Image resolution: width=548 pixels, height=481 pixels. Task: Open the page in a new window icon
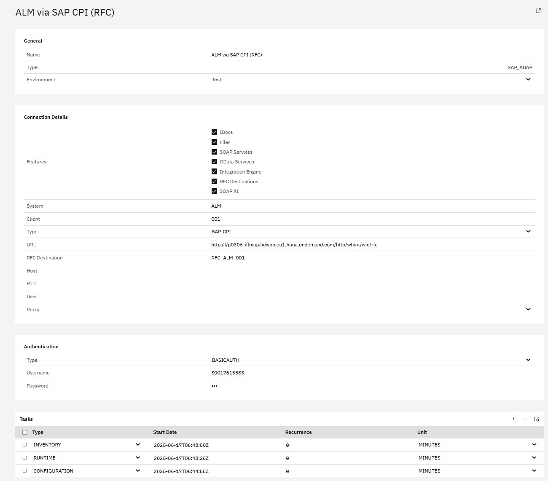pos(538,11)
